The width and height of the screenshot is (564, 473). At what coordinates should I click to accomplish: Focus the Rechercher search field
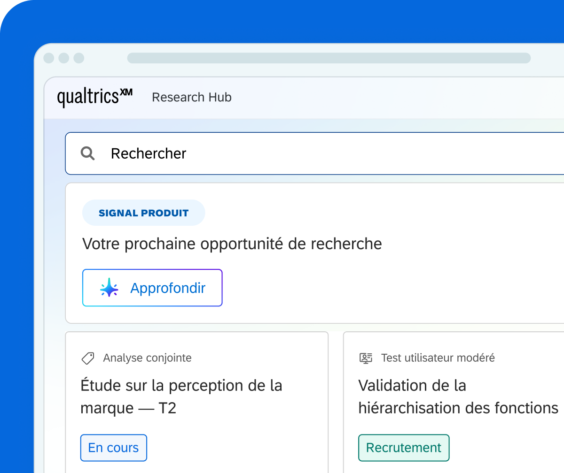(x=314, y=153)
